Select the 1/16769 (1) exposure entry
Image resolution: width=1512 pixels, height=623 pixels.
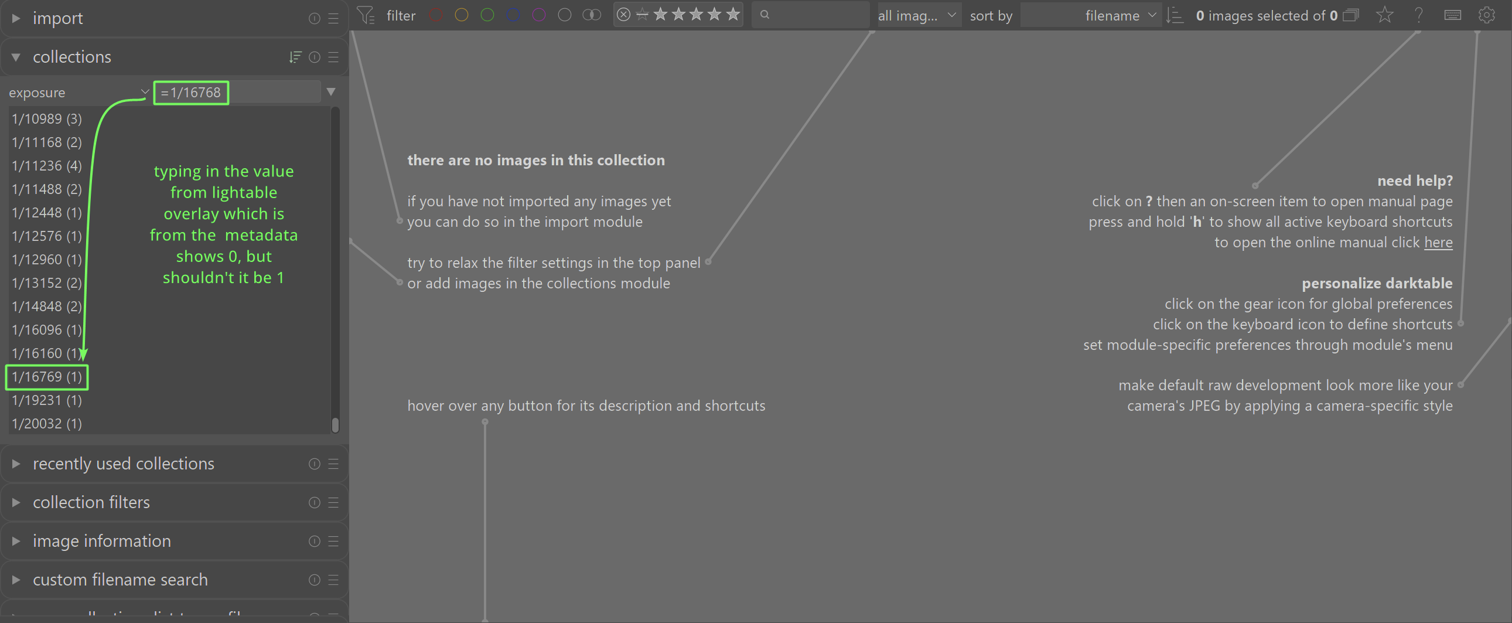coord(47,377)
